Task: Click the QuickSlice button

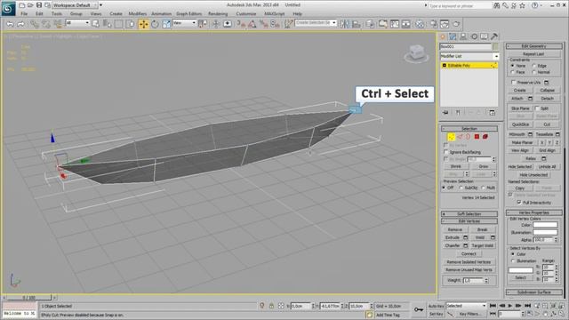Action: (520, 124)
